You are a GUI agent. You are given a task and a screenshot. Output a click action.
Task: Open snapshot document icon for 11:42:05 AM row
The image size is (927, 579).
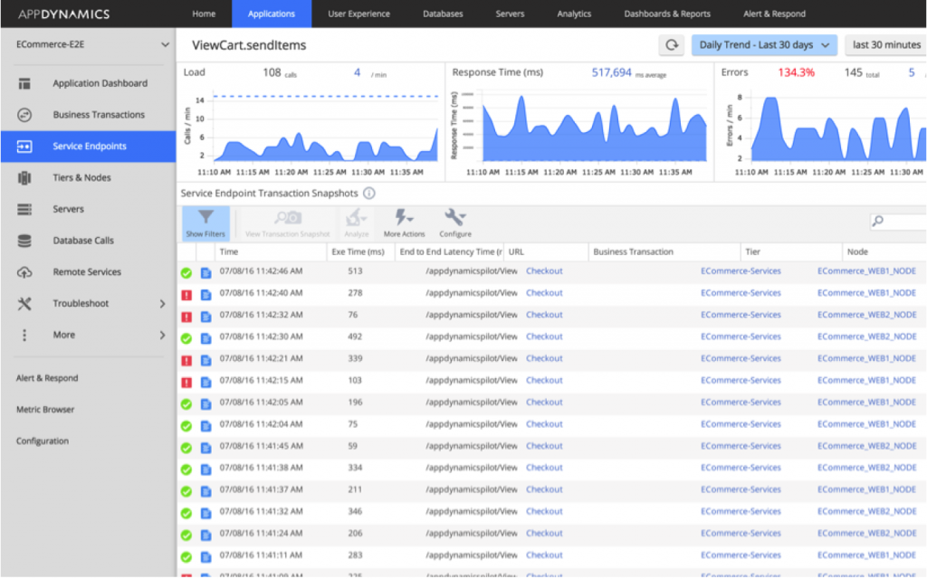[205, 404]
